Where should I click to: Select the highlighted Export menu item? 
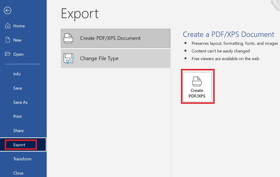(x=19, y=145)
